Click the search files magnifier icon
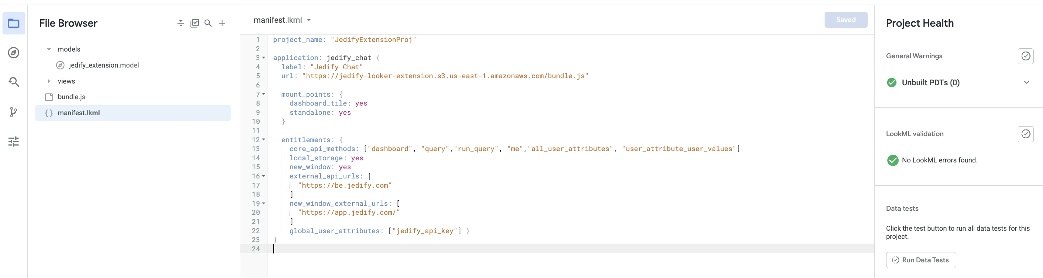Screen dimensions: 1043x278 (208, 23)
